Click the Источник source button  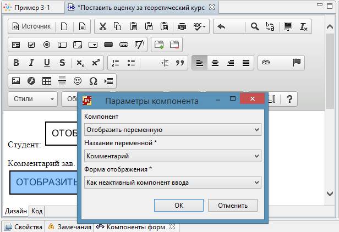pyautogui.click(x=31, y=26)
